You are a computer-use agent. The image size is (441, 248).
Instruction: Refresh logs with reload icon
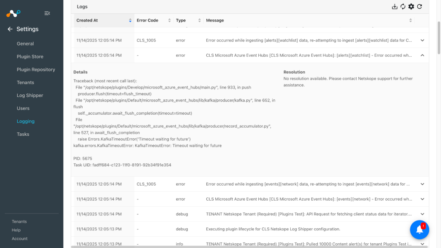[419, 6]
